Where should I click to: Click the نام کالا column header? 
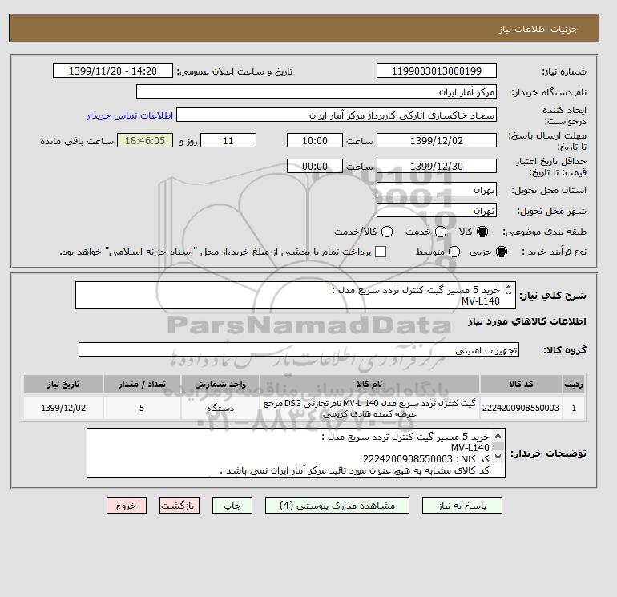[x=369, y=384]
